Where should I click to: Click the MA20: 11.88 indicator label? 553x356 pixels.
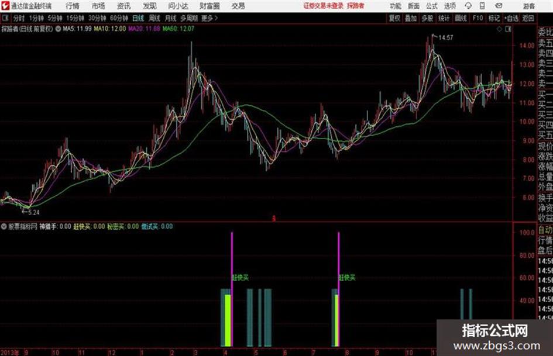point(144,29)
